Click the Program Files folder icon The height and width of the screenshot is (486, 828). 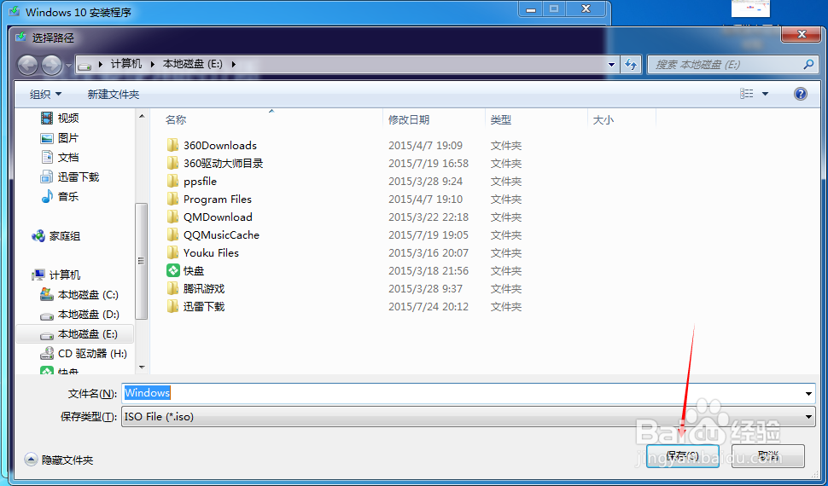click(172, 199)
